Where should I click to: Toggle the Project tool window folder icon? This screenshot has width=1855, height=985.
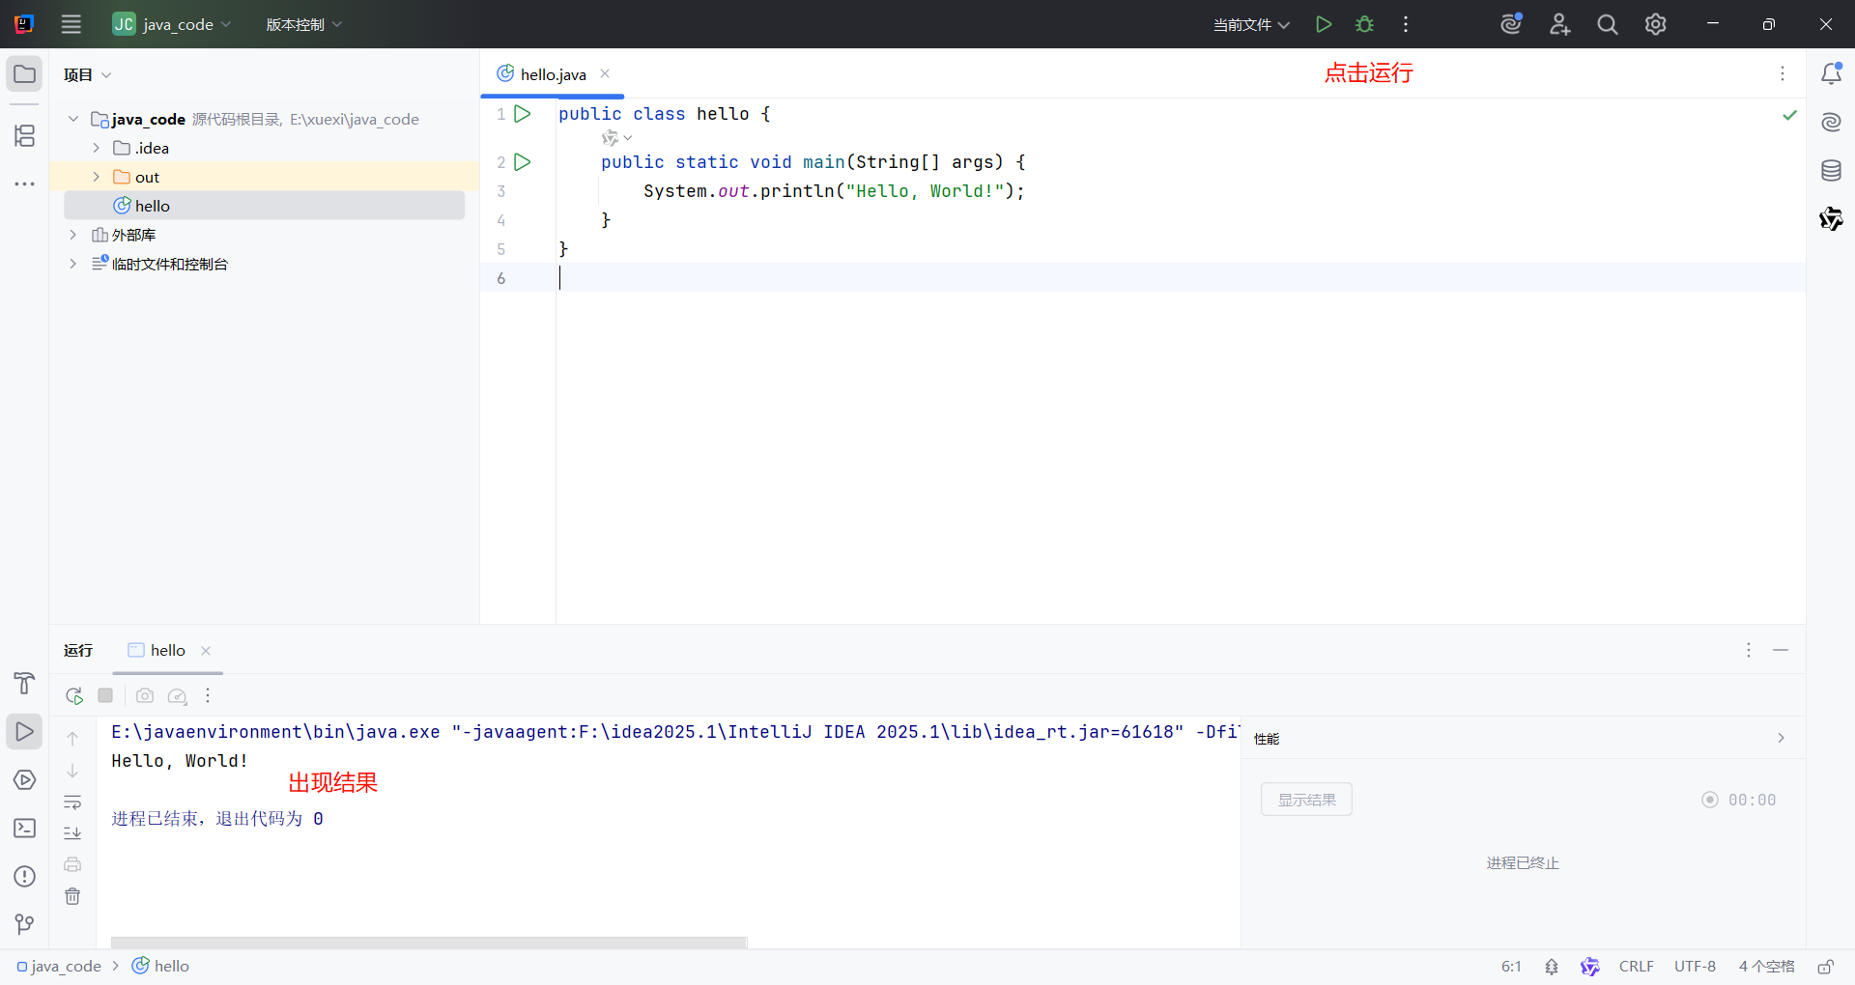(24, 74)
